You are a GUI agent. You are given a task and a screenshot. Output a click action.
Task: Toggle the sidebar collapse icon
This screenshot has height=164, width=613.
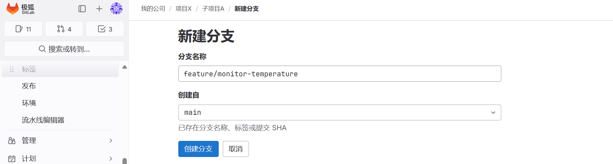[82, 9]
